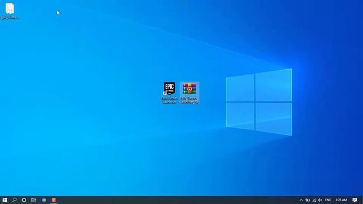Change ENG input language indicator
The width and height of the screenshot is (363, 204).
(328, 200)
